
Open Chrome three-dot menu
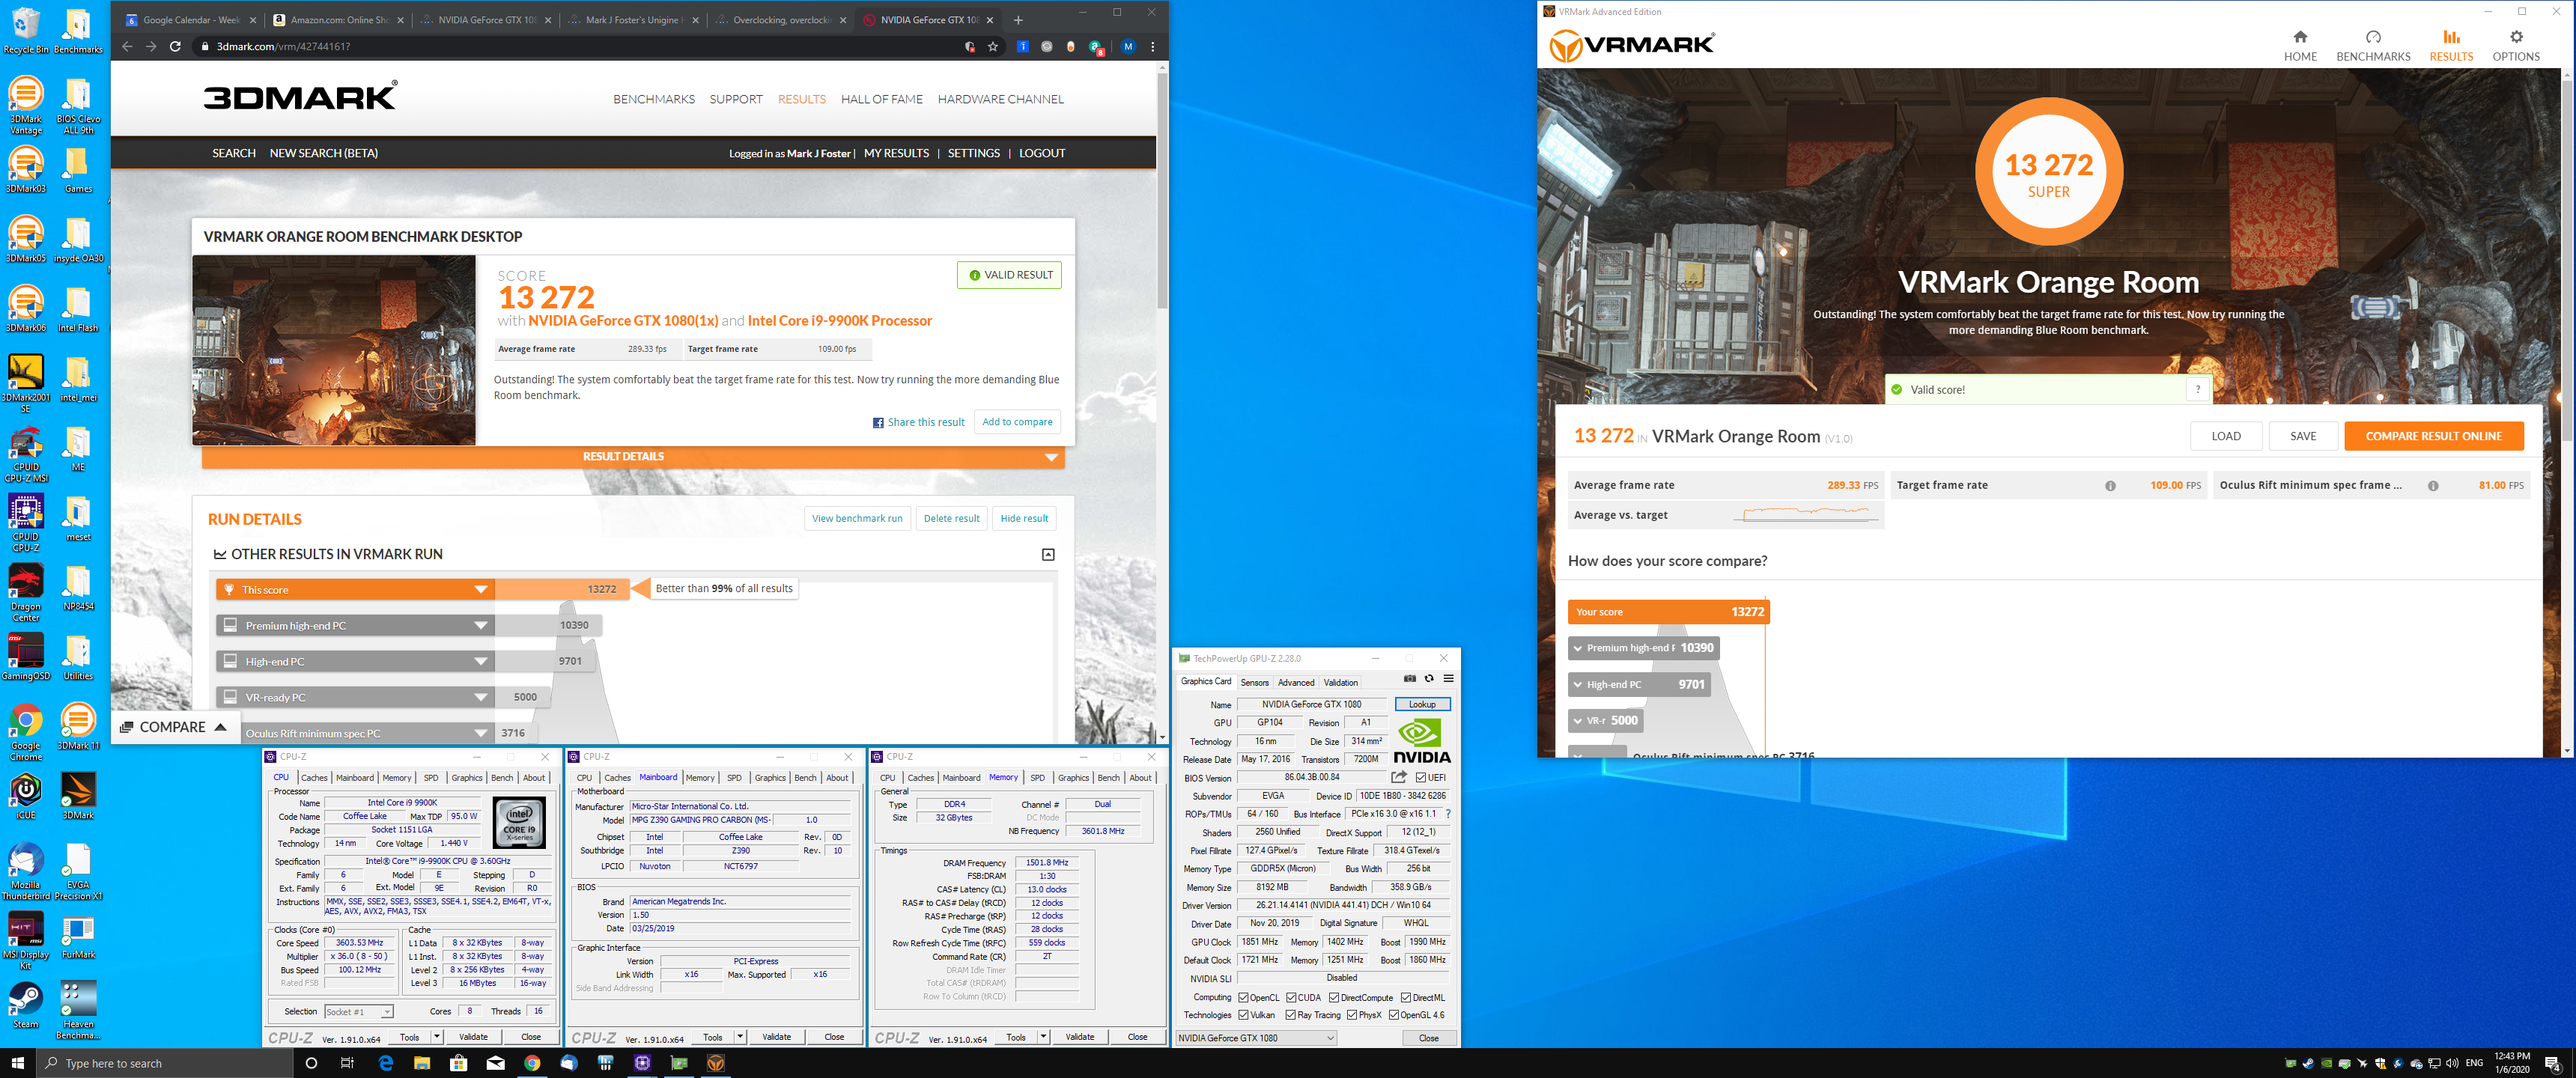[1152, 46]
